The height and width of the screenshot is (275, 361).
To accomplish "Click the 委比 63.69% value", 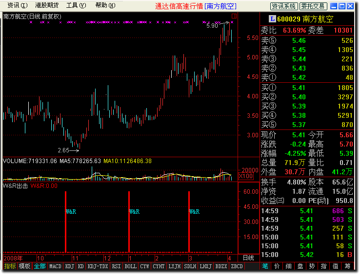I will [x=295, y=30].
